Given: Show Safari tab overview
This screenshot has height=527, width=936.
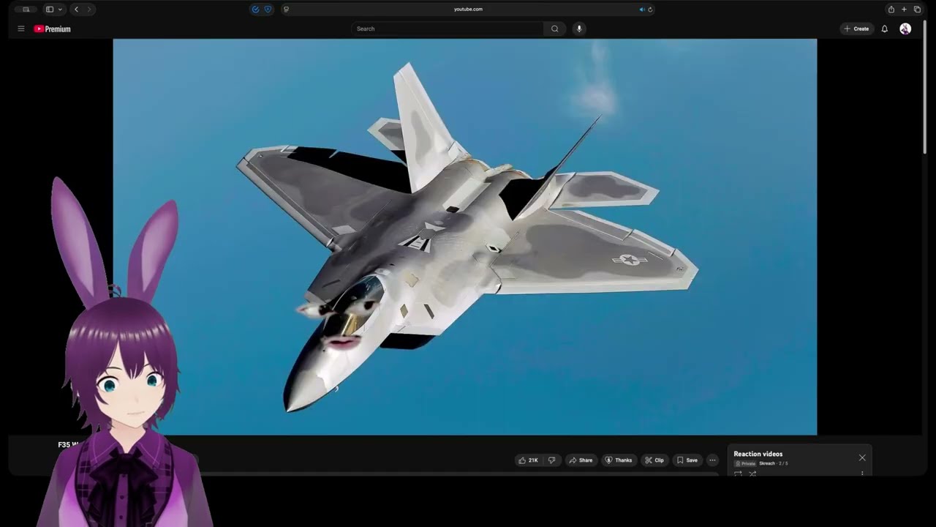Looking at the screenshot, I should pyautogui.click(x=917, y=10).
